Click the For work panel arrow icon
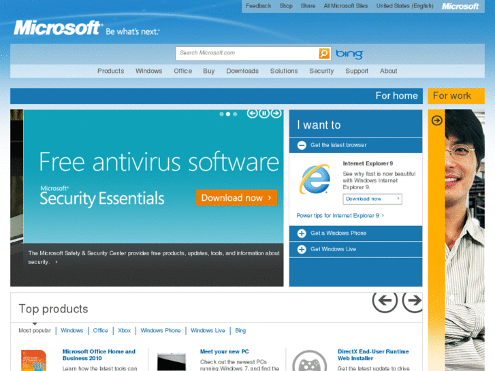Viewport: 495px width, 371px height. 437,120
